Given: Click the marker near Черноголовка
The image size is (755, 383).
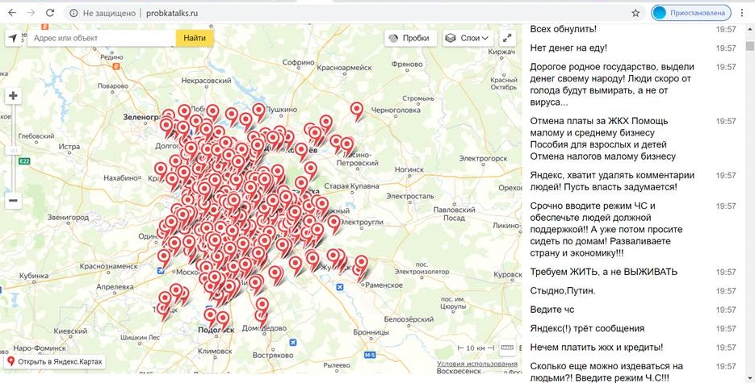Looking at the screenshot, I should click(x=356, y=110).
